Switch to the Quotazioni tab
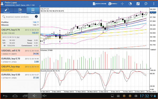This screenshot has height=99, width=158. [7, 11]
